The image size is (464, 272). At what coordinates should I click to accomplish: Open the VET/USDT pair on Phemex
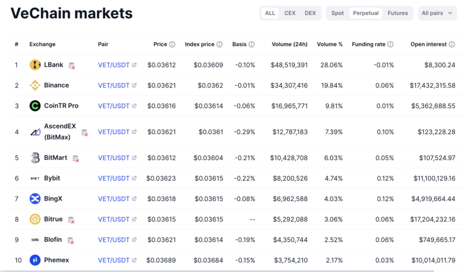click(114, 260)
